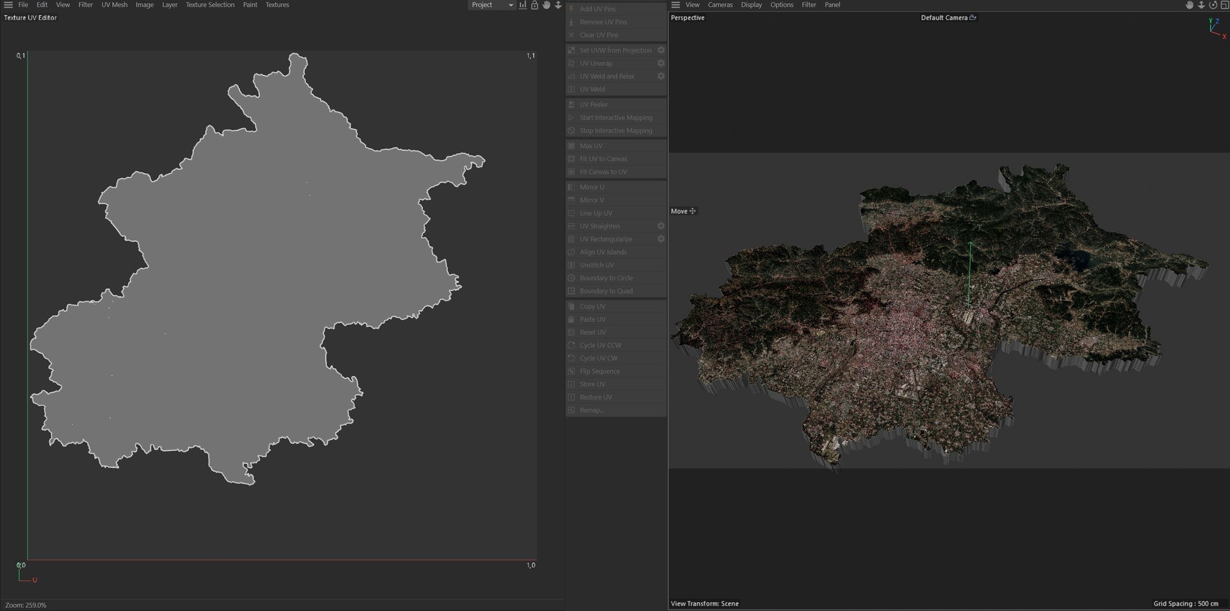
Task: Click Store UV command
Action: pyautogui.click(x=616, y=384)
